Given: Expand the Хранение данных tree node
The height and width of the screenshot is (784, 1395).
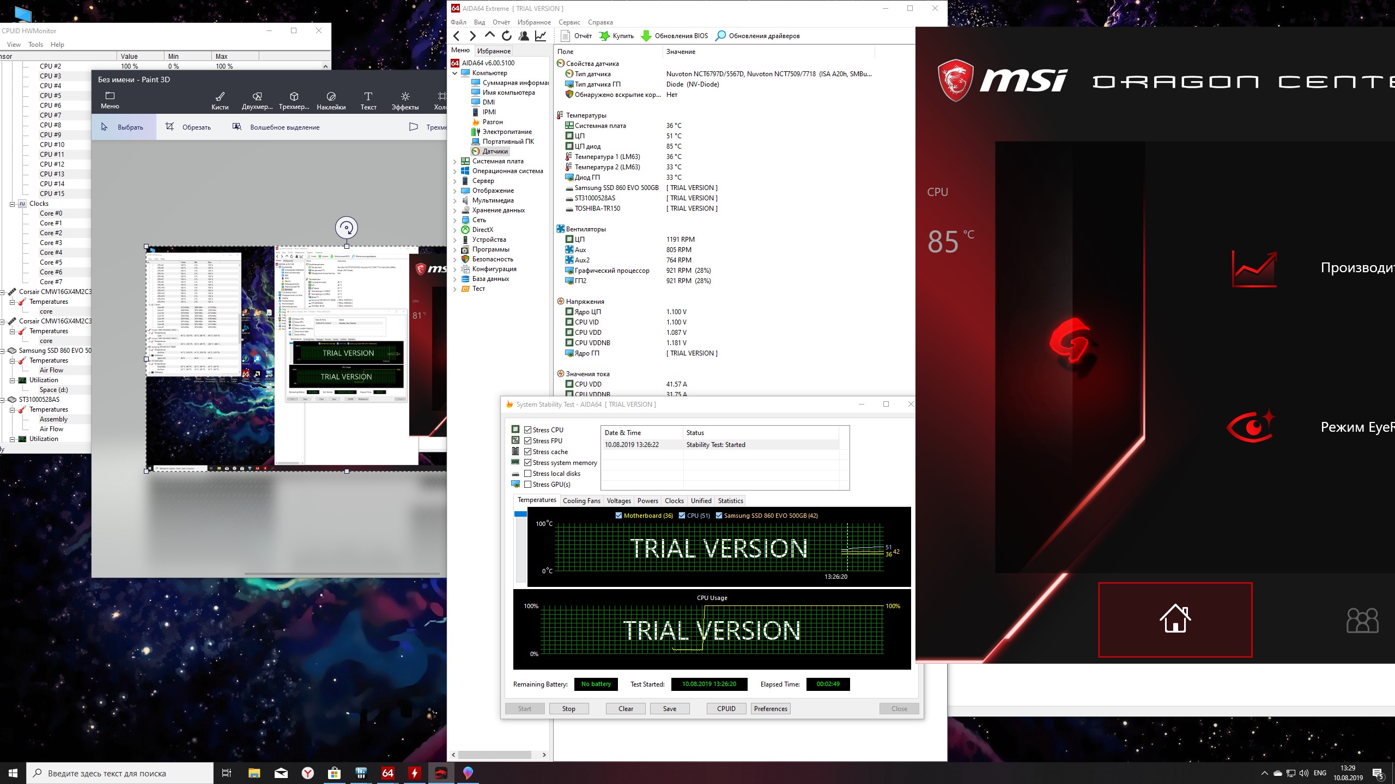Looking at the screenshot, I should click(455, 210).
